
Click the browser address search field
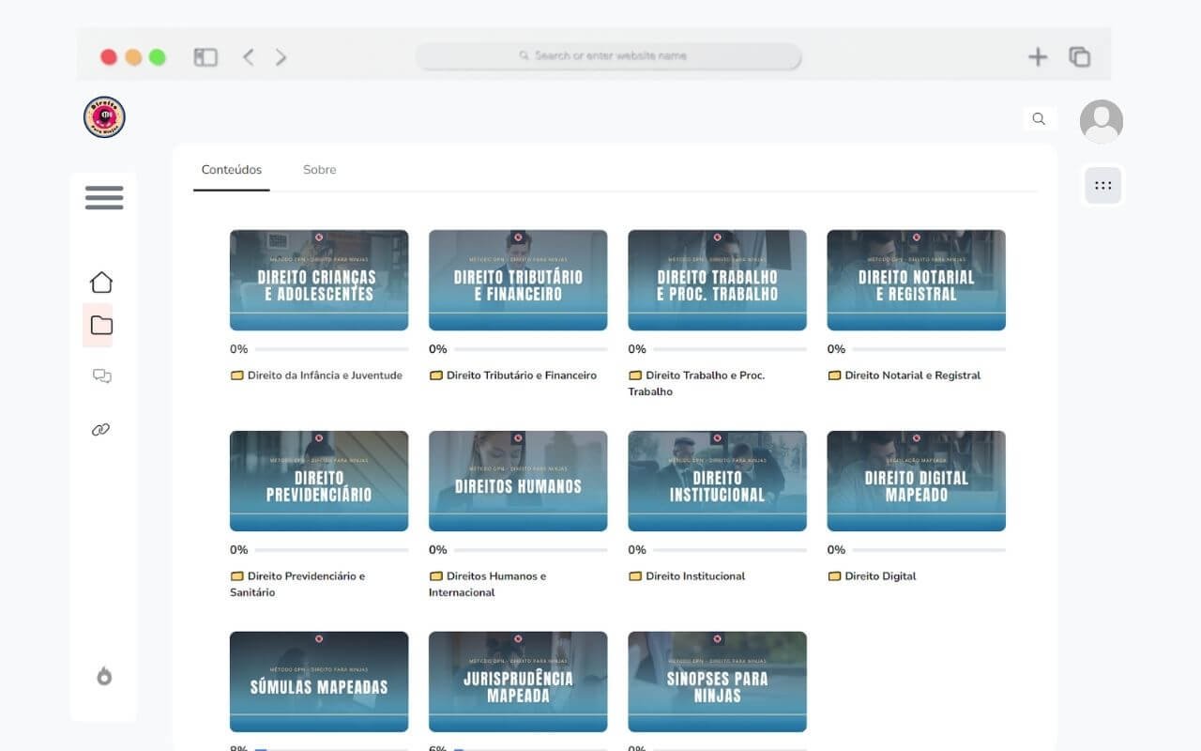(609, 56)
